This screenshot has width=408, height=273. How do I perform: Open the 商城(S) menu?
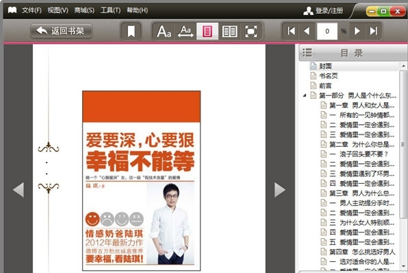pos(84,10)
